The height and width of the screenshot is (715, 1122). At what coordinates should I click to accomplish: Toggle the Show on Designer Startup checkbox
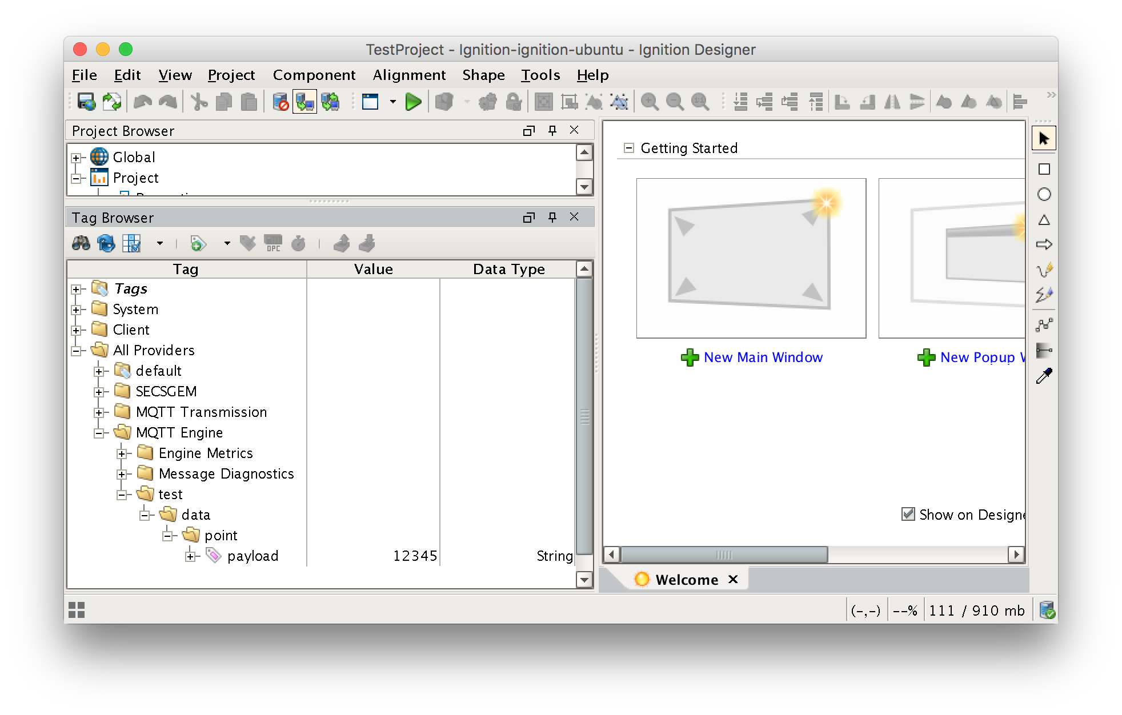(908, 514)
